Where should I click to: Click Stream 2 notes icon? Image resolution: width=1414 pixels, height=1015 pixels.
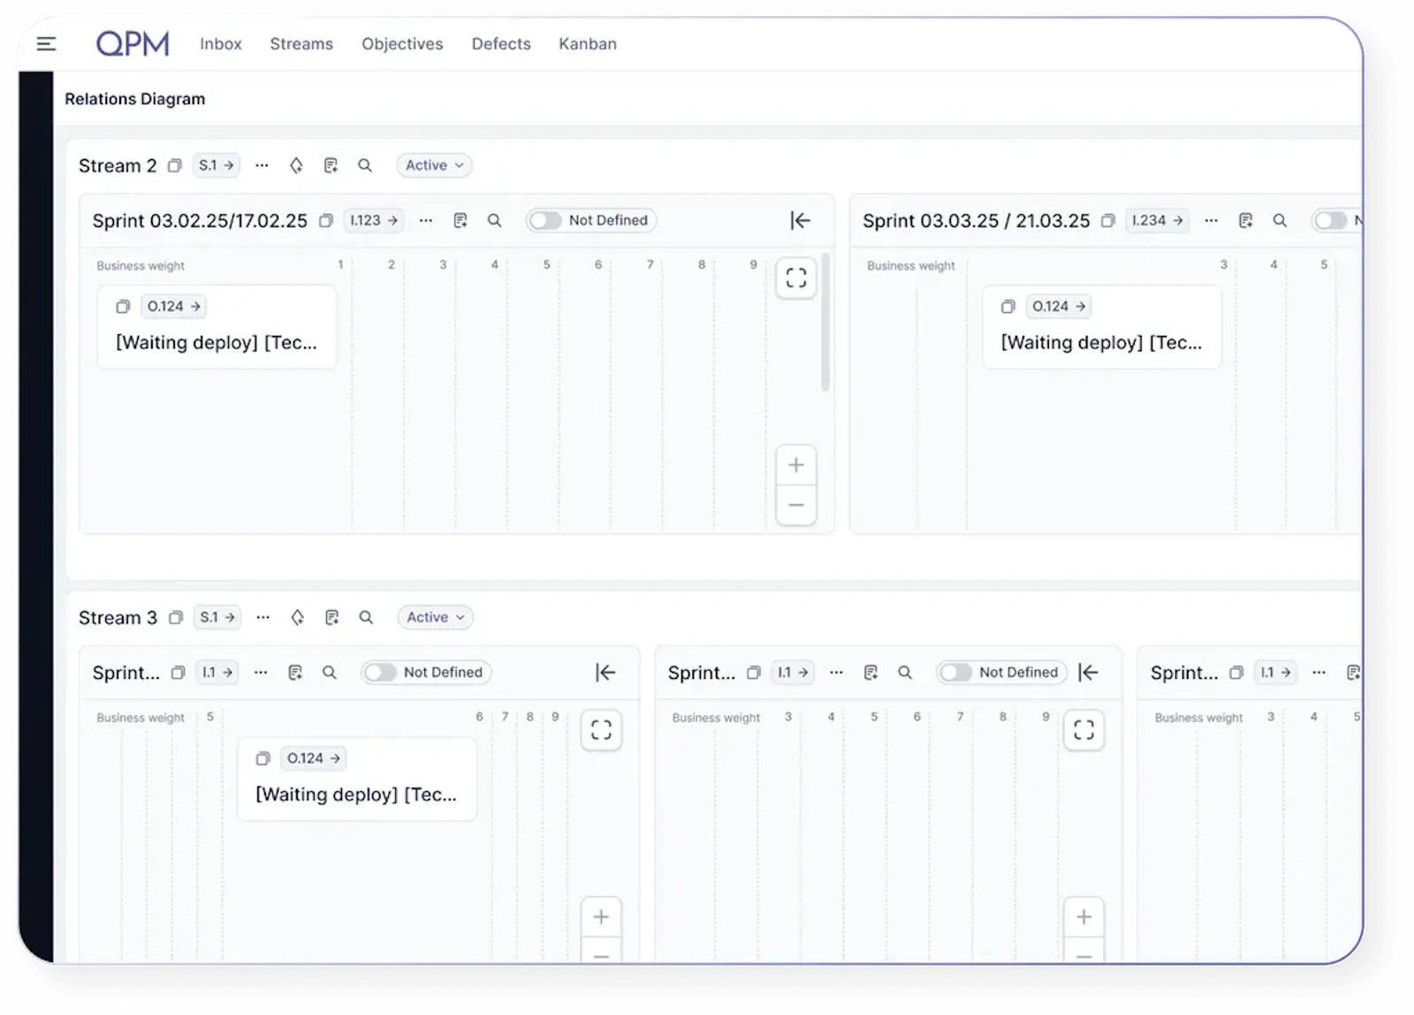331,165
